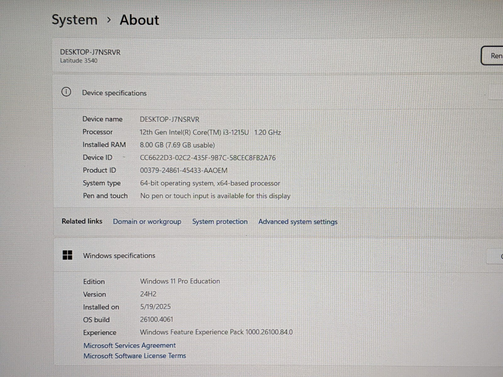Image resolution: width=503 pixels, height=377 pixels.
Task: Open the Microsoft Services Agreement link
Action: [x=130, y=345]
